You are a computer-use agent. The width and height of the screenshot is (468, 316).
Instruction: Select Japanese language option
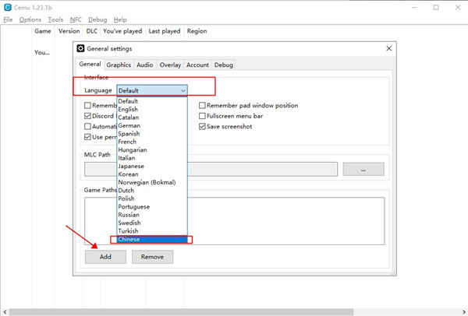coord(152,166)
